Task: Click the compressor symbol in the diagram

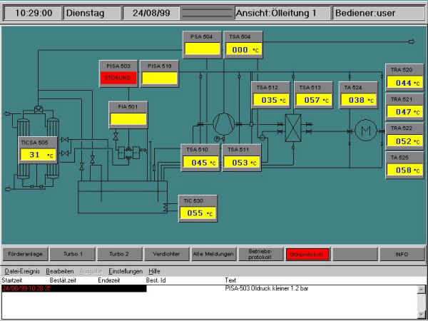Action: [223, 123]
